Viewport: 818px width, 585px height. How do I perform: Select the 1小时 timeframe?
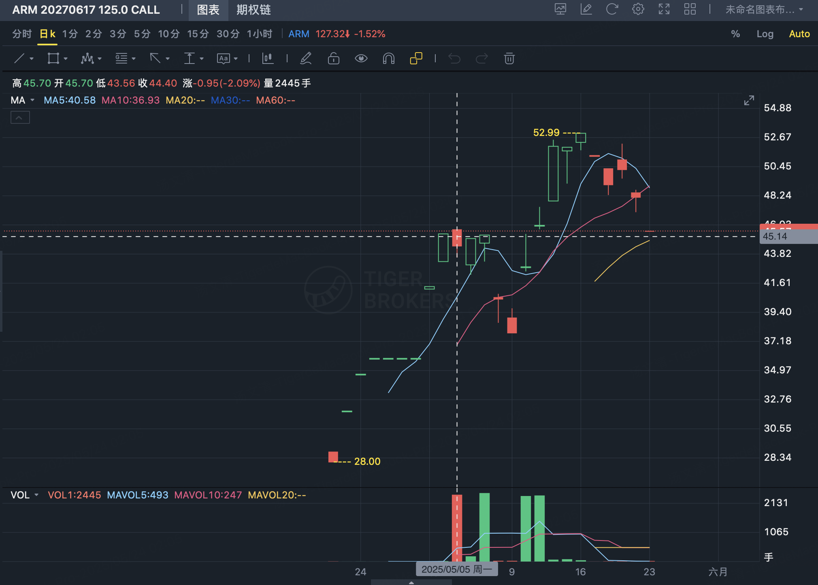click(x=260, y=34)
